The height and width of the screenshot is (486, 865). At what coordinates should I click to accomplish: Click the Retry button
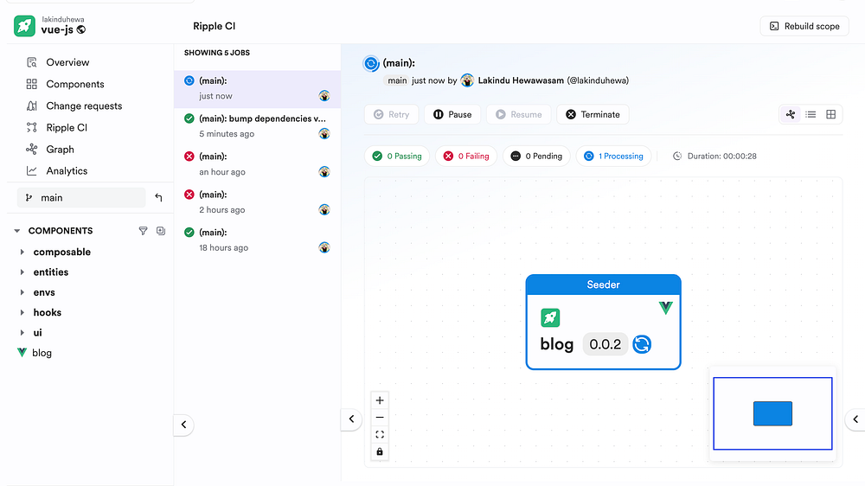coord(392,114)
